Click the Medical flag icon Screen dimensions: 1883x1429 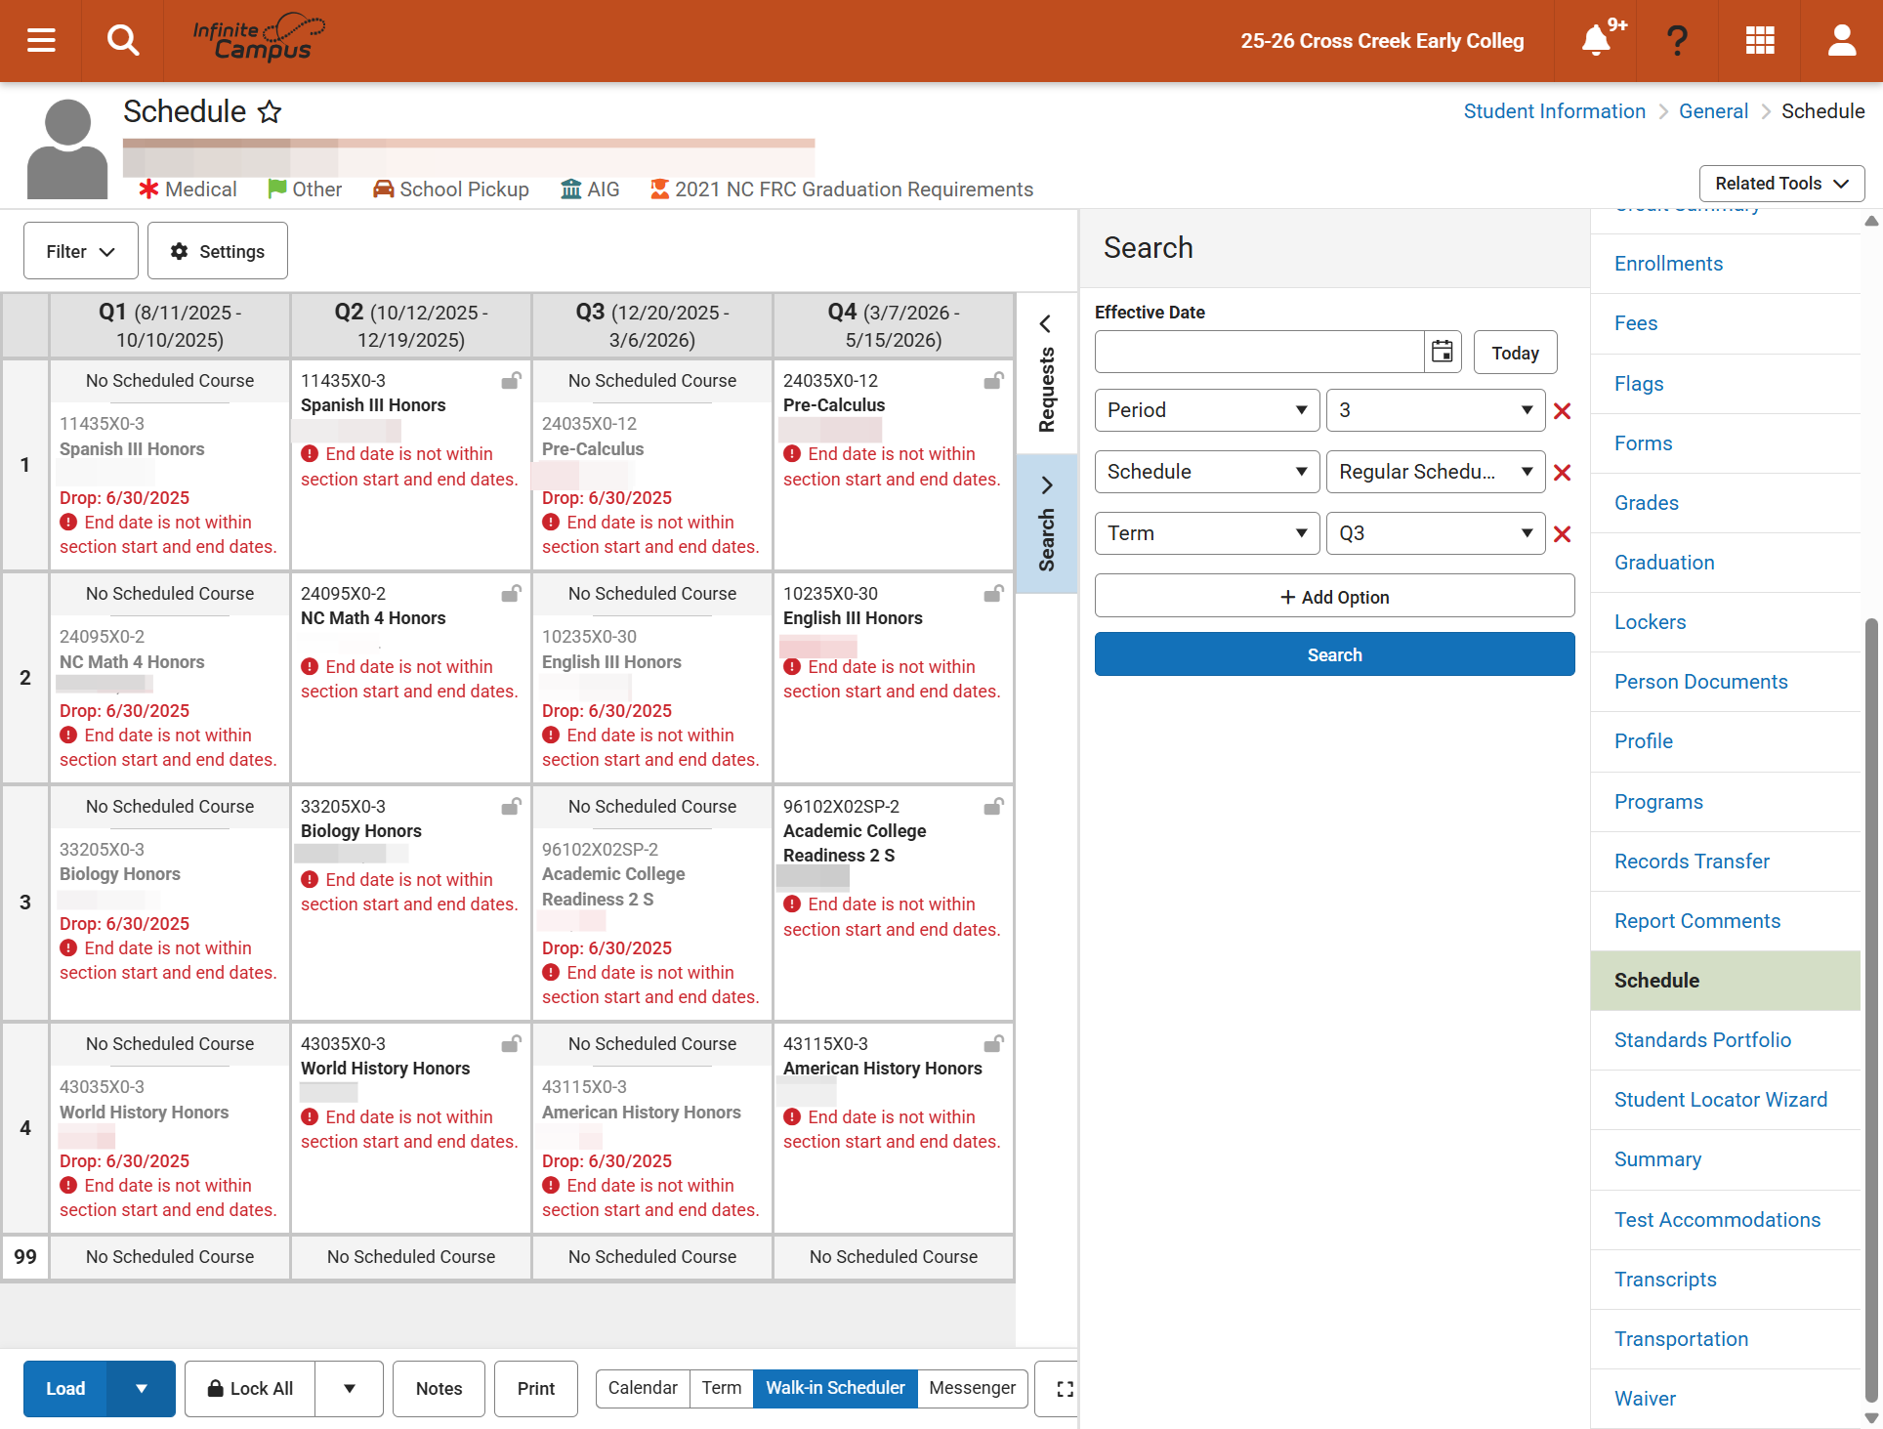tap(148, 189)
